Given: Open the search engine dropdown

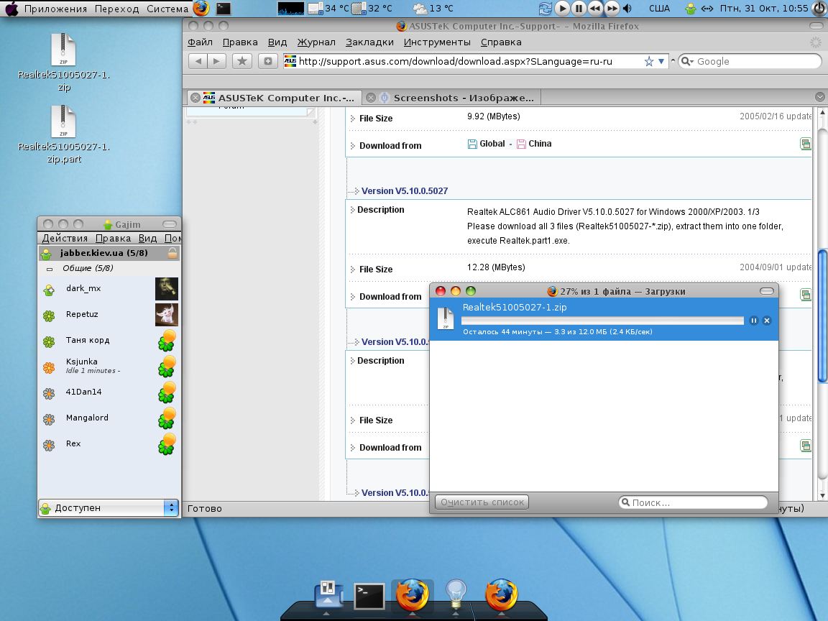Looking at the screenshot, I should (687, 61).
